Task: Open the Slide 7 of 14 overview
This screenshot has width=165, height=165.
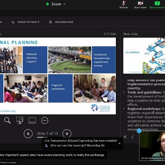Action: tap(47, 134)
